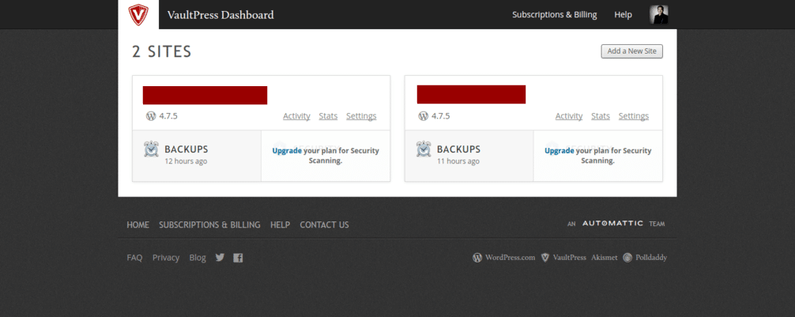
Task: Open the Polldaddy footer link text
Action: tap(651, 258)
